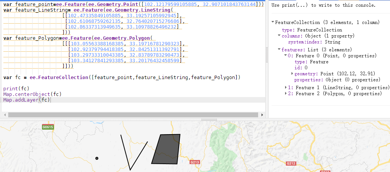Click the var feature_Polygon line
390x172 pixels.
pos(78,38)
